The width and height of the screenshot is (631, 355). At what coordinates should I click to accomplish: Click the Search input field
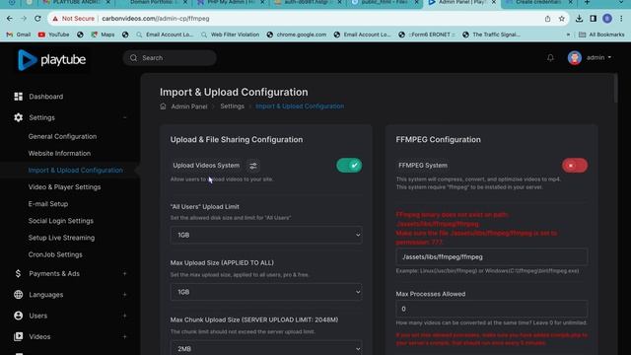pos(170,58)
